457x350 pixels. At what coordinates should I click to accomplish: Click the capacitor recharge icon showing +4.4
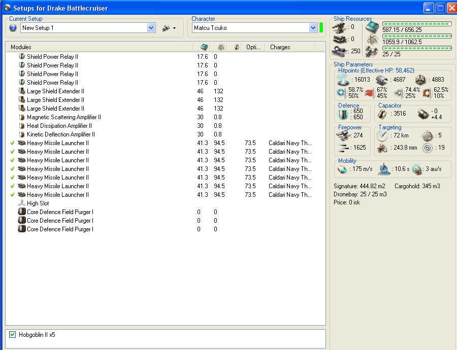click(423, 114)
